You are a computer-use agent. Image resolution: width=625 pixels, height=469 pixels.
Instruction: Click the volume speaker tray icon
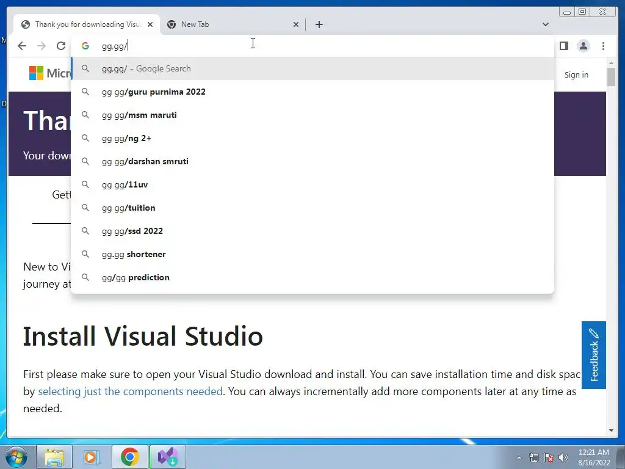pyautogui.click(x=563, y=457)
